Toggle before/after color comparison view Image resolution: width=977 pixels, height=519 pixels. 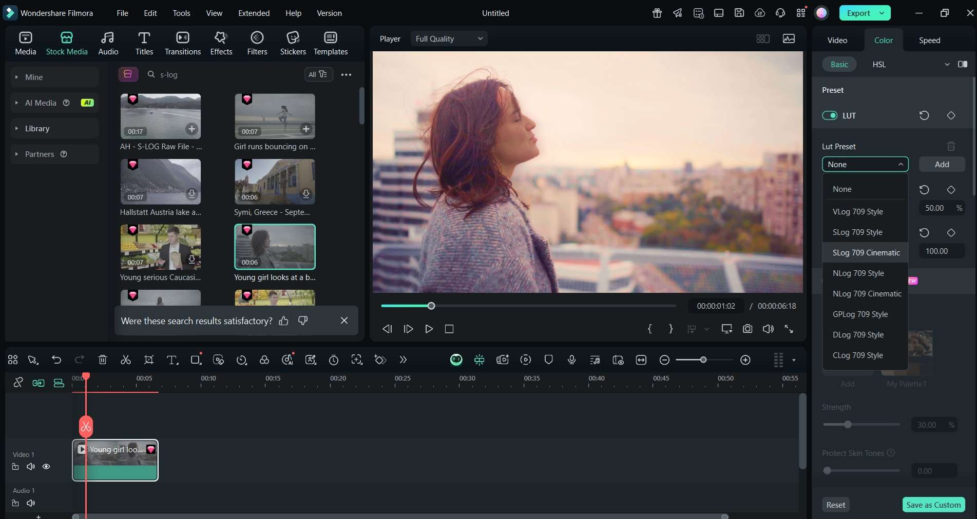963,64
